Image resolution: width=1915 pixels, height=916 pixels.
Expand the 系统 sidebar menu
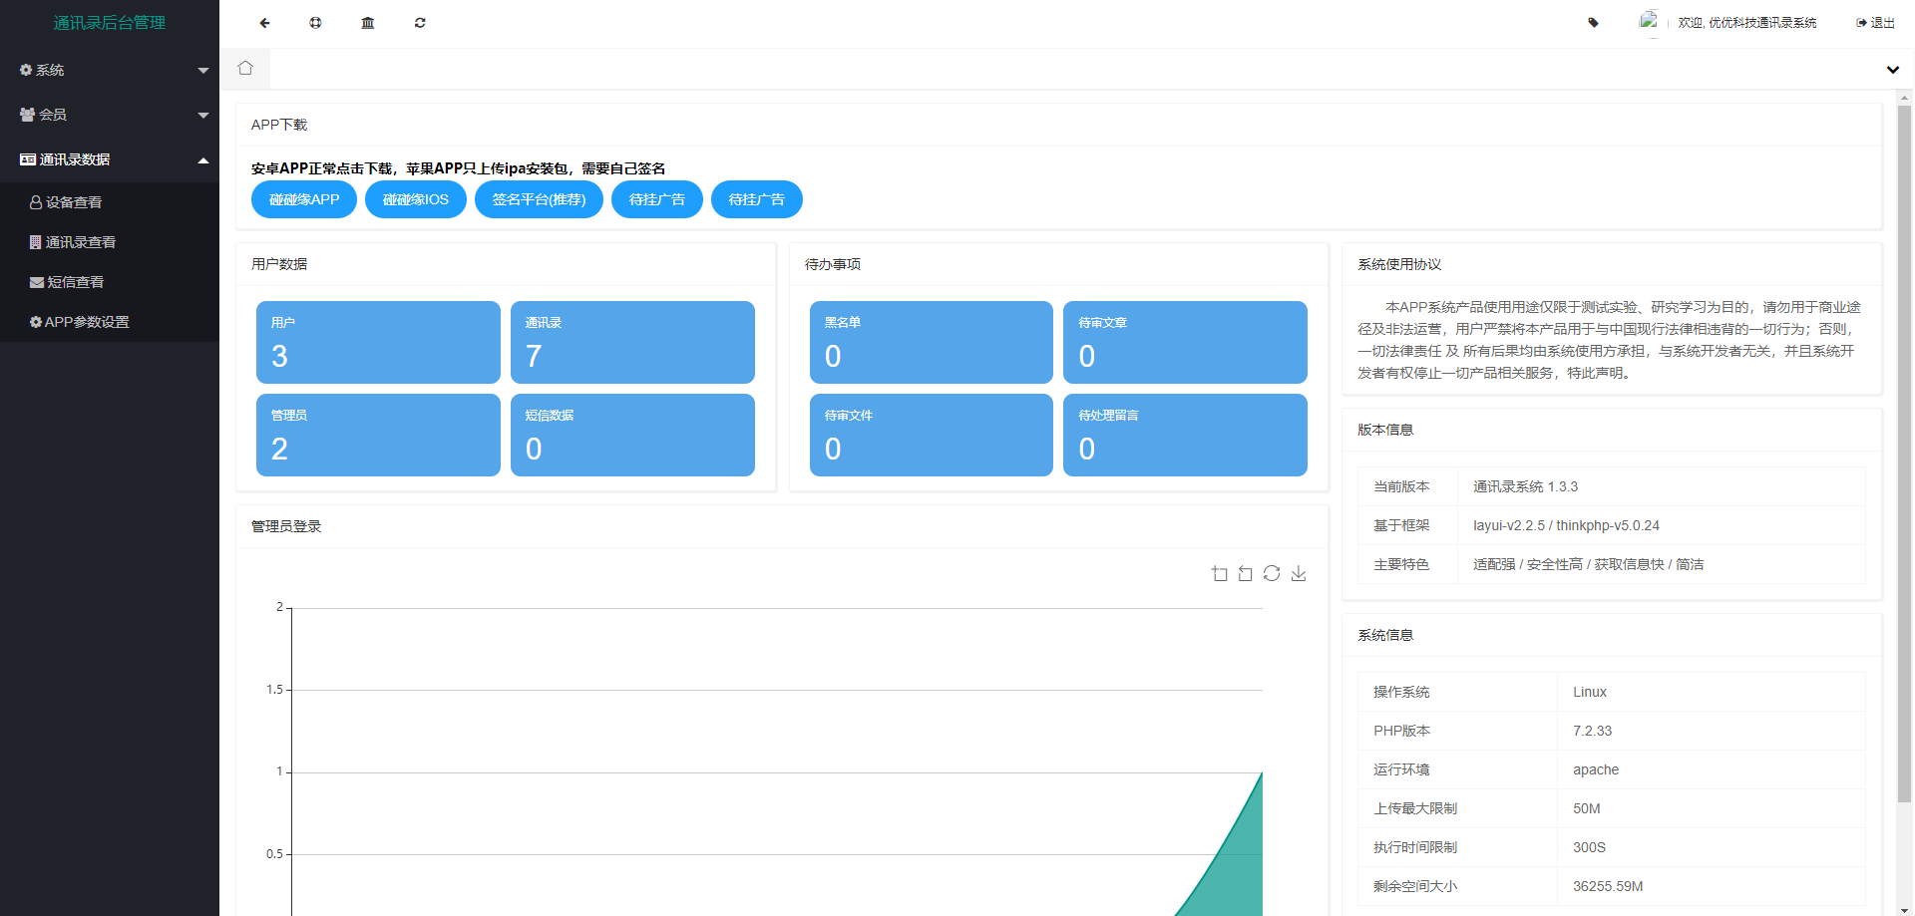[x=110, y=70]
